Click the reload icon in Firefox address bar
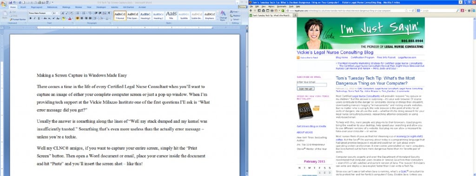This screenshot has height=176, width=476. pos(413,11)
